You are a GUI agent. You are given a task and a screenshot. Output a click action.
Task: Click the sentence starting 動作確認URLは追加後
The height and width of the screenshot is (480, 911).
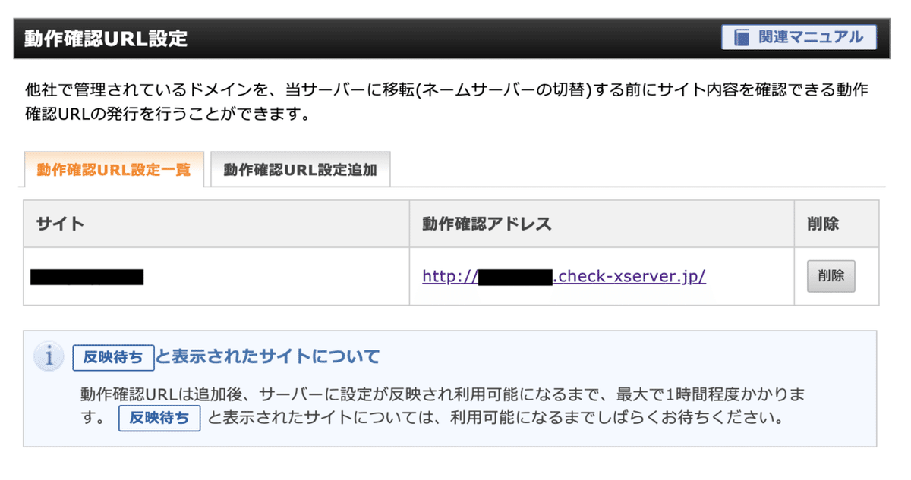coord(440,394)
